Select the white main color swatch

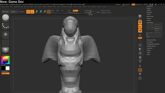click(7, 68)
